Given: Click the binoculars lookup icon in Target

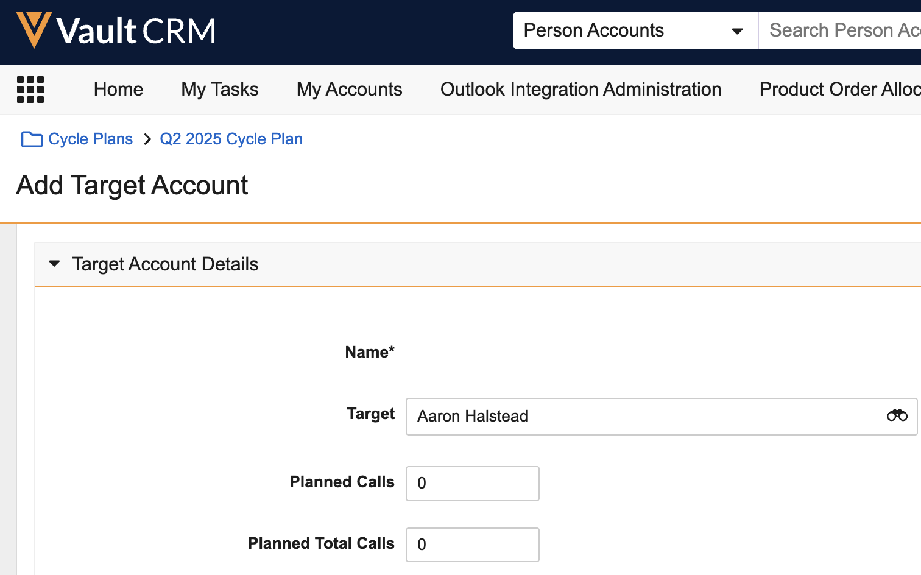Looking at the screenshot, I should click(x=897, y=416).
